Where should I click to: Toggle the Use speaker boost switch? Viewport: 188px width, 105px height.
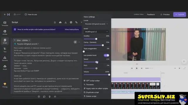[x=106, y=55]
